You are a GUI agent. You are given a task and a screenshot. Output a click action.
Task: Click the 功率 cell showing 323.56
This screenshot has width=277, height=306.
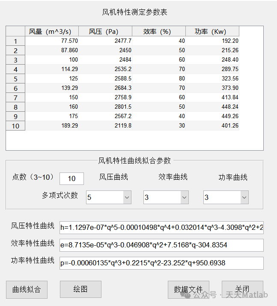[x=212, y=79]
